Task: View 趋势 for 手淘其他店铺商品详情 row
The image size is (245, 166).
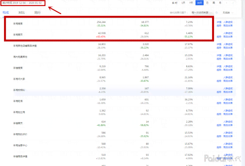Action: pyautogui.click(x=219, y=48)
